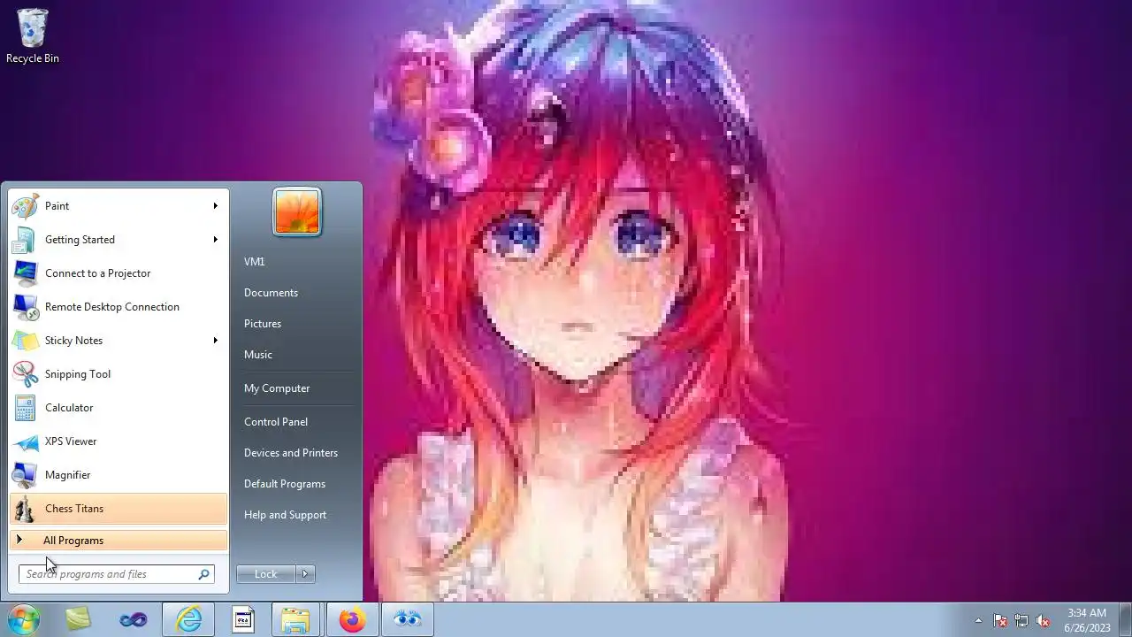Open the Snipping Tool
Viewport: 1132px width, 637px height.
[x=119, y=374]
